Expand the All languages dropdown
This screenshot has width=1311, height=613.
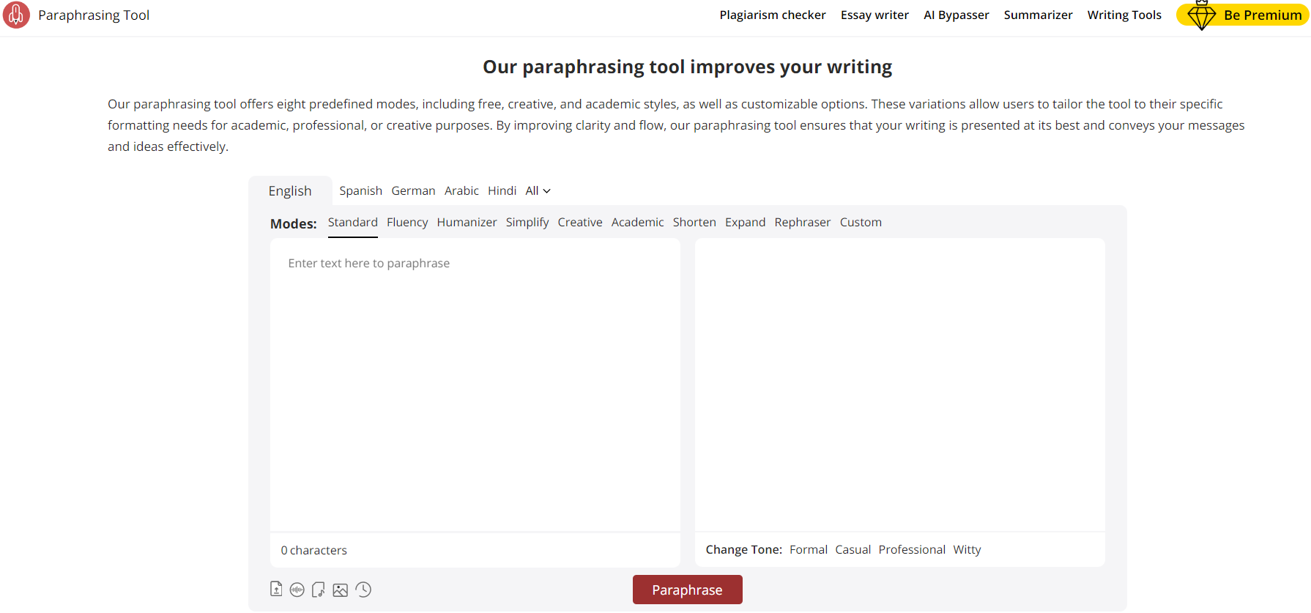[x=538, y=191]
